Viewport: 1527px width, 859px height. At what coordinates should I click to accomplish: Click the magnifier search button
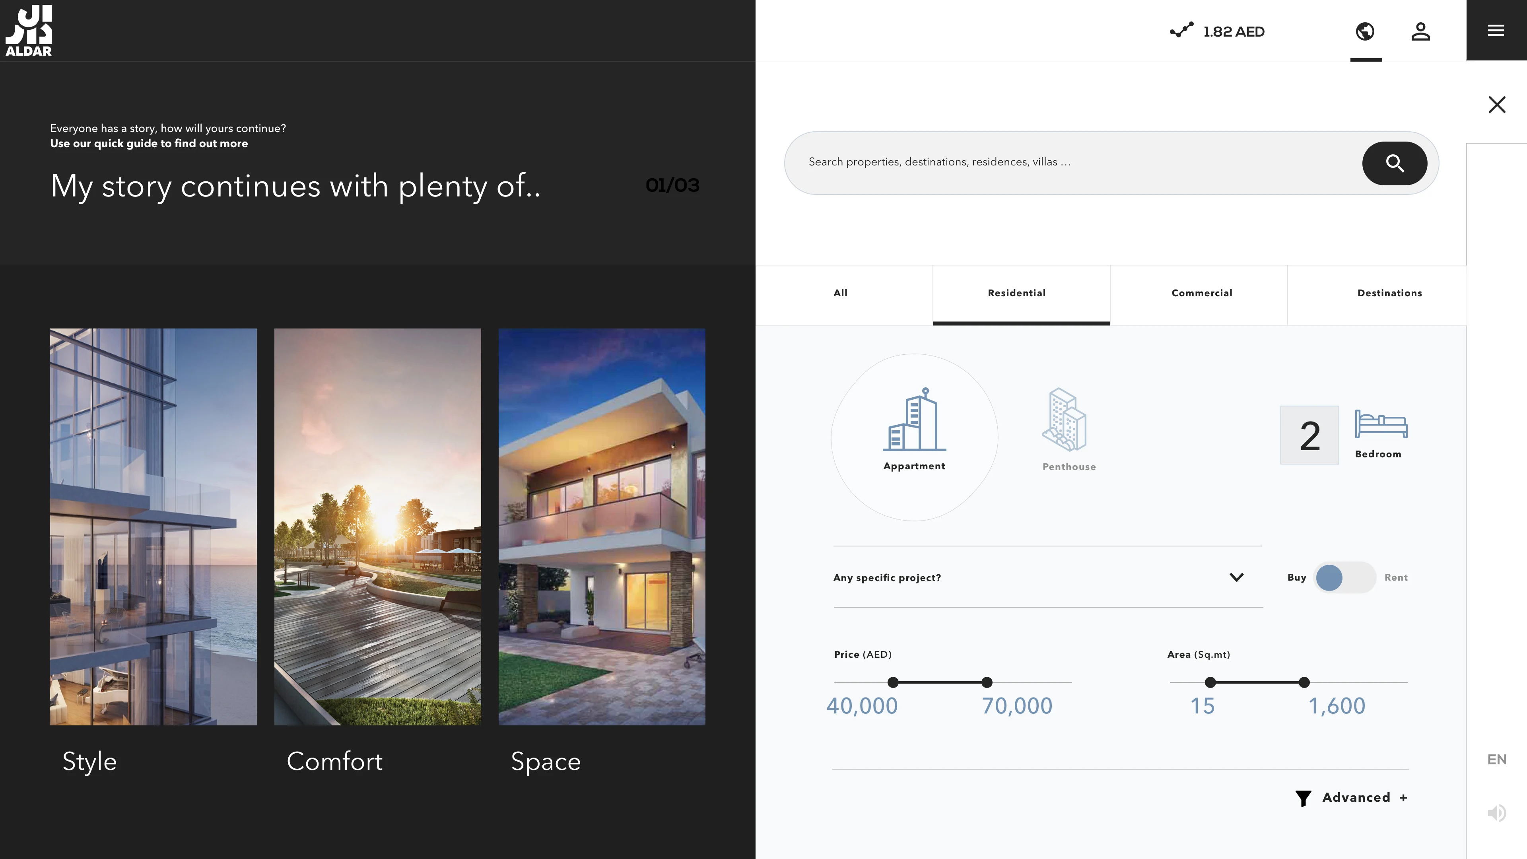tap(1394, 163)
